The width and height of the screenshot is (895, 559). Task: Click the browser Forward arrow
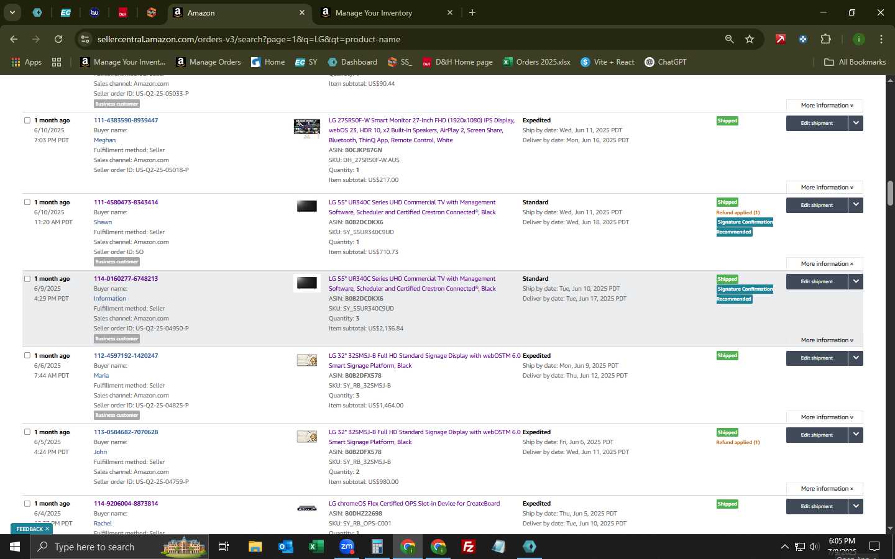[36, 39]
